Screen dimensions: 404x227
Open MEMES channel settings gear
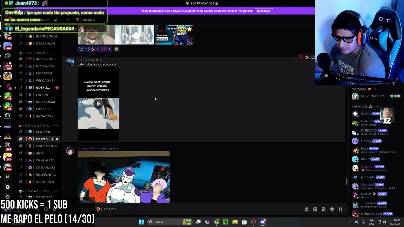57,139
